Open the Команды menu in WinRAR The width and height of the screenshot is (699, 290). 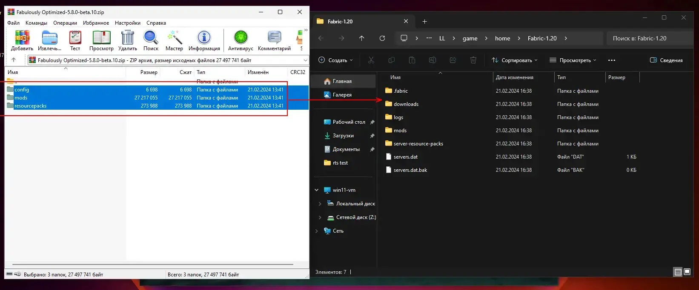click(36, 23)
